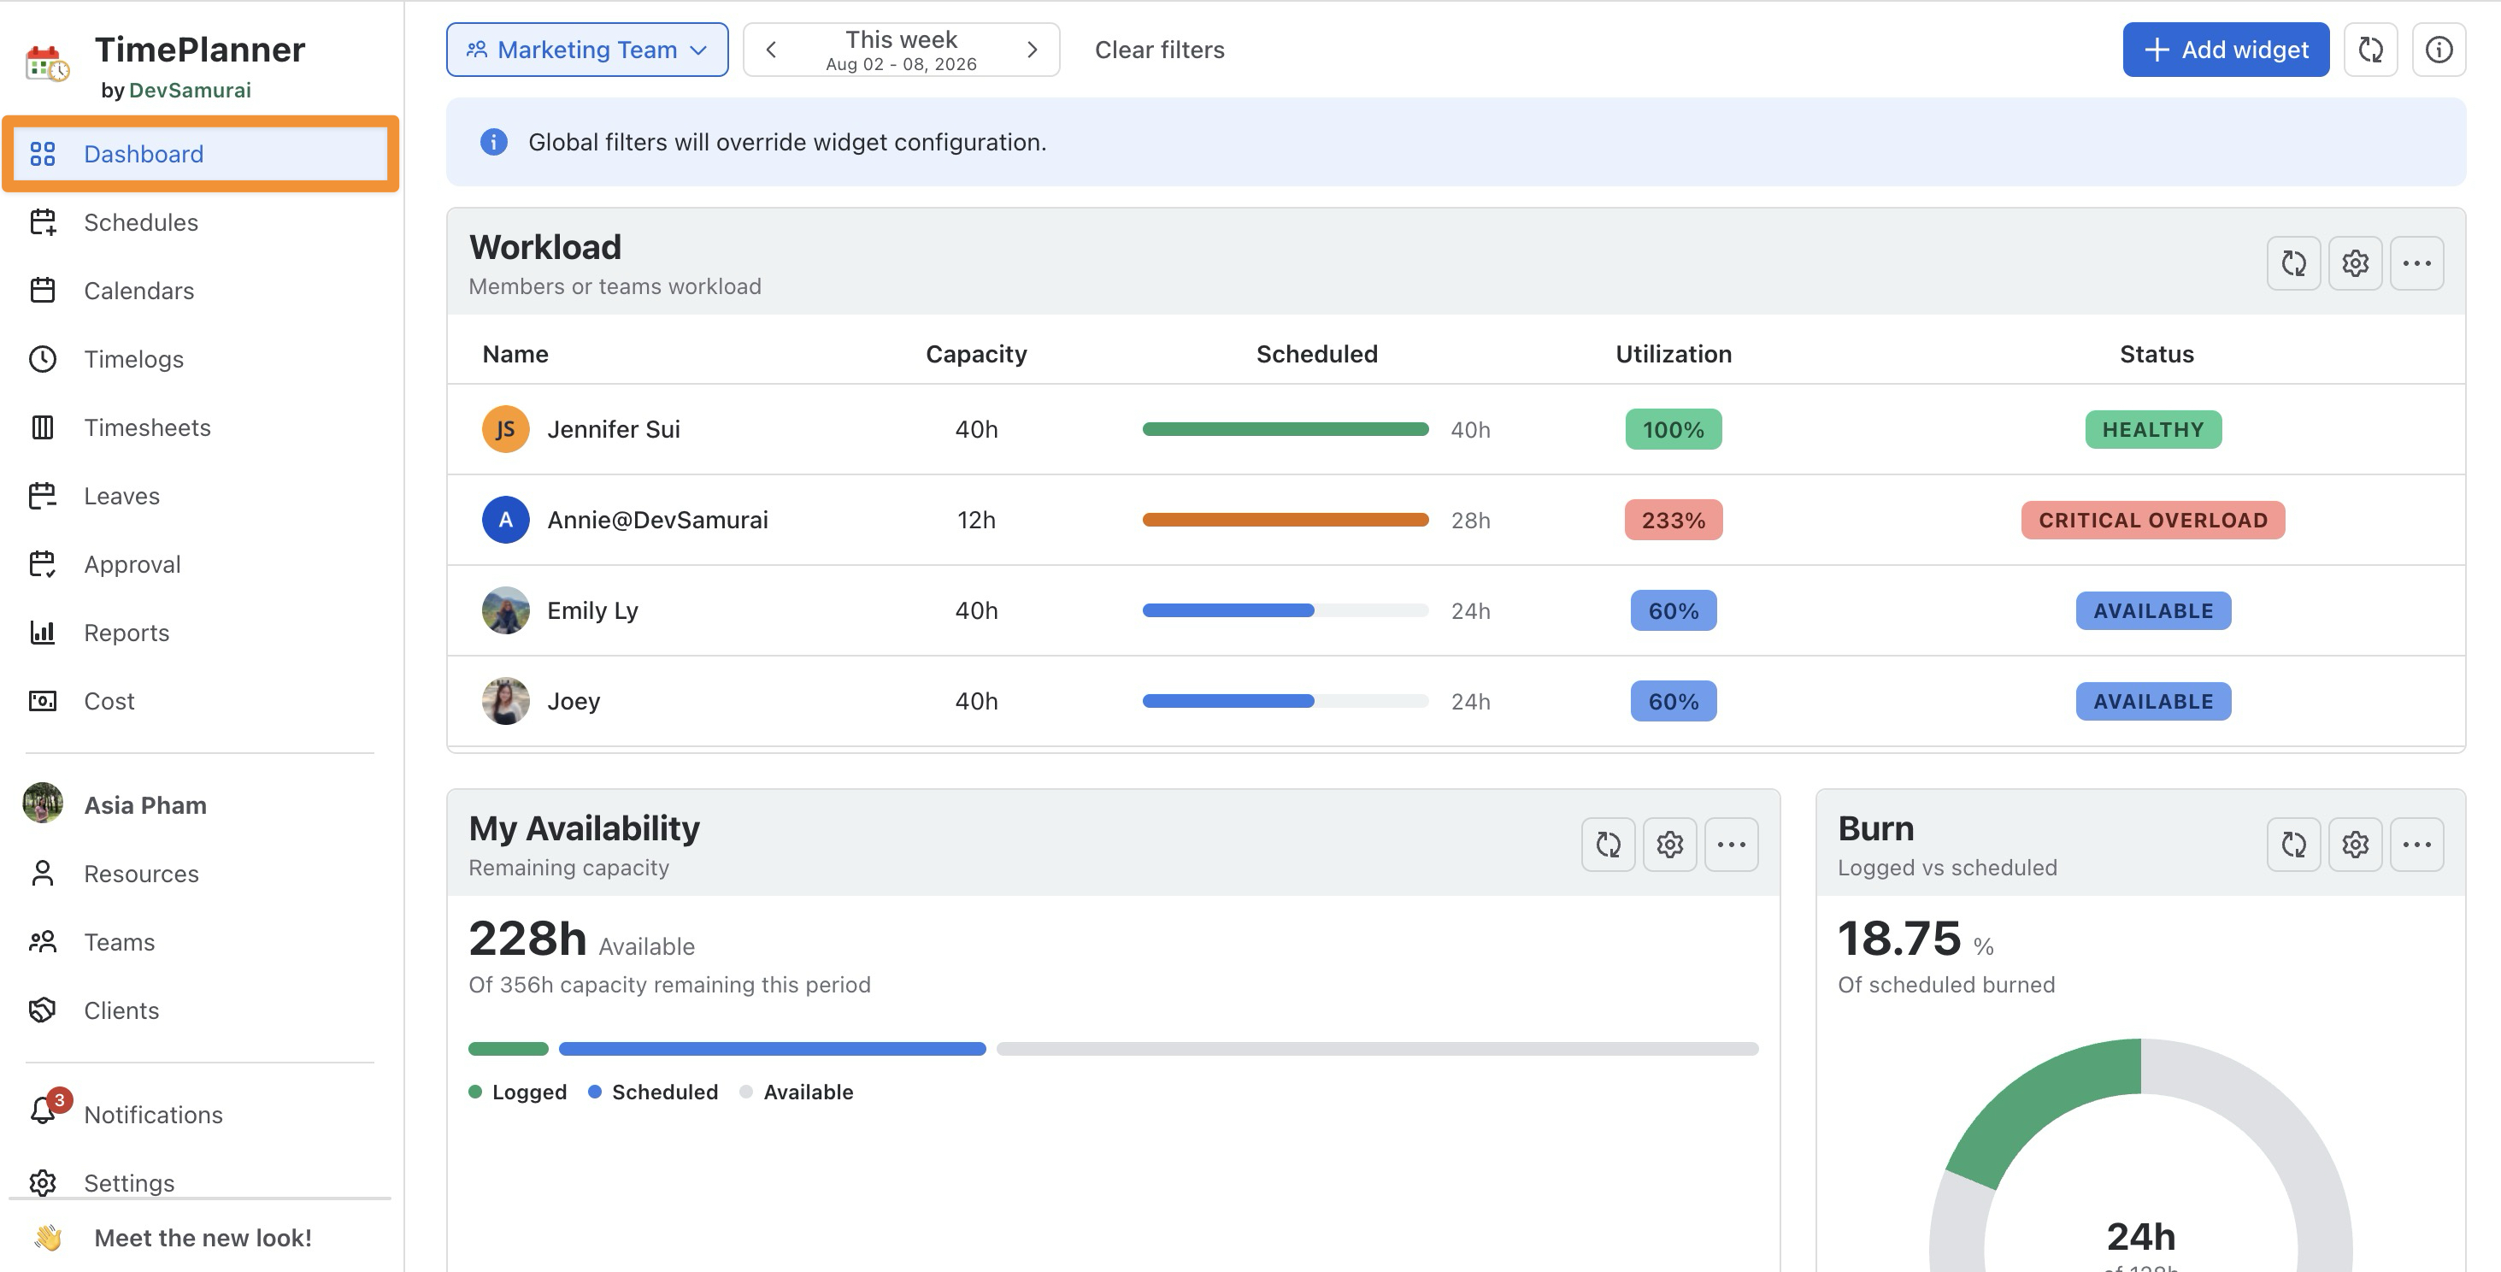The height and width of the screenshot is (1272, 2501).
Task: Click the name Jennifer Sui
Action: [x=614, y=429]
